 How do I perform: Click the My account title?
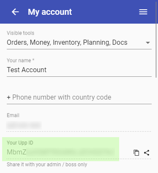[x=50, y=12]
